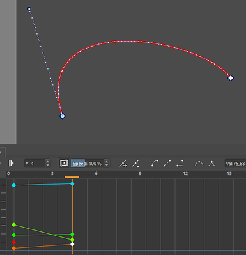
Task: Select linear interpolation mode icon
Action: [x=167, y=164]
